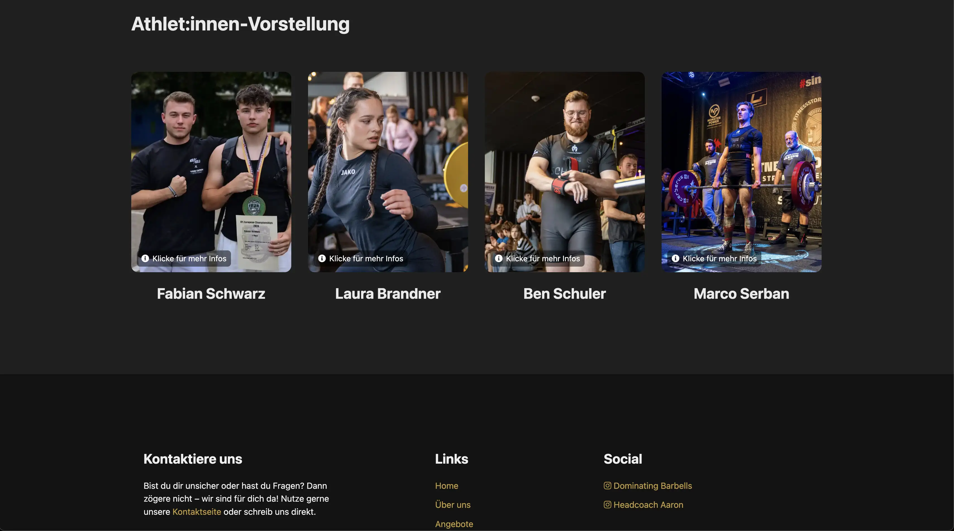Open the Über uns footer link
Image resolution: width=954 pixels, height=531 pixels.
click(x=452, y=505)
